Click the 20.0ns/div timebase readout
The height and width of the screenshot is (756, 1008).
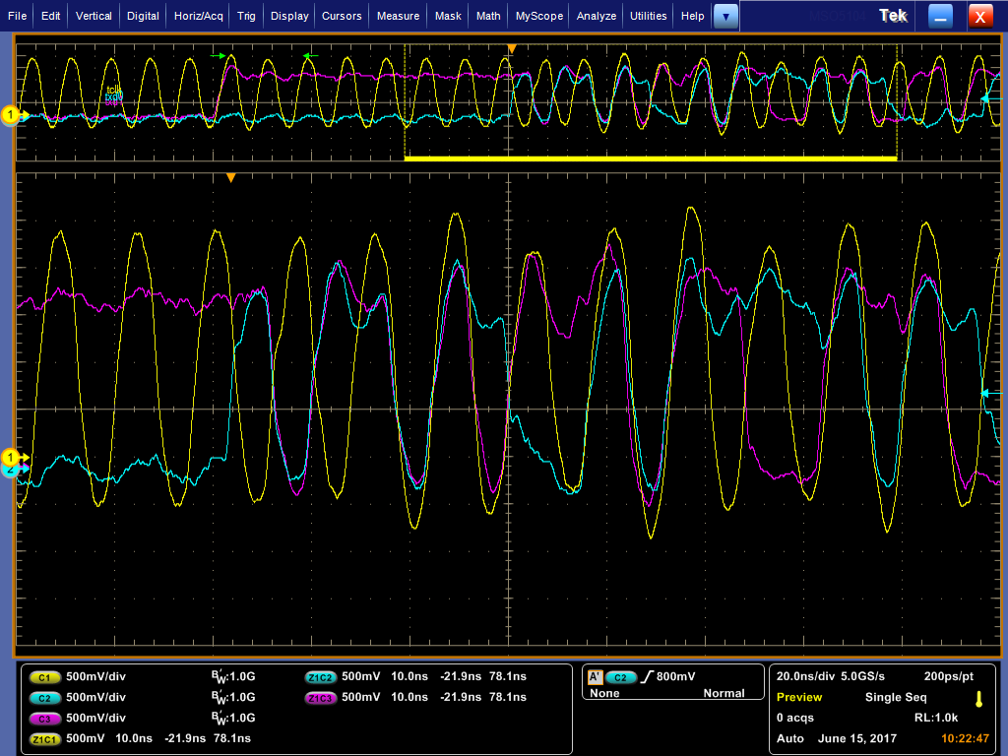[x=805, y=676]
